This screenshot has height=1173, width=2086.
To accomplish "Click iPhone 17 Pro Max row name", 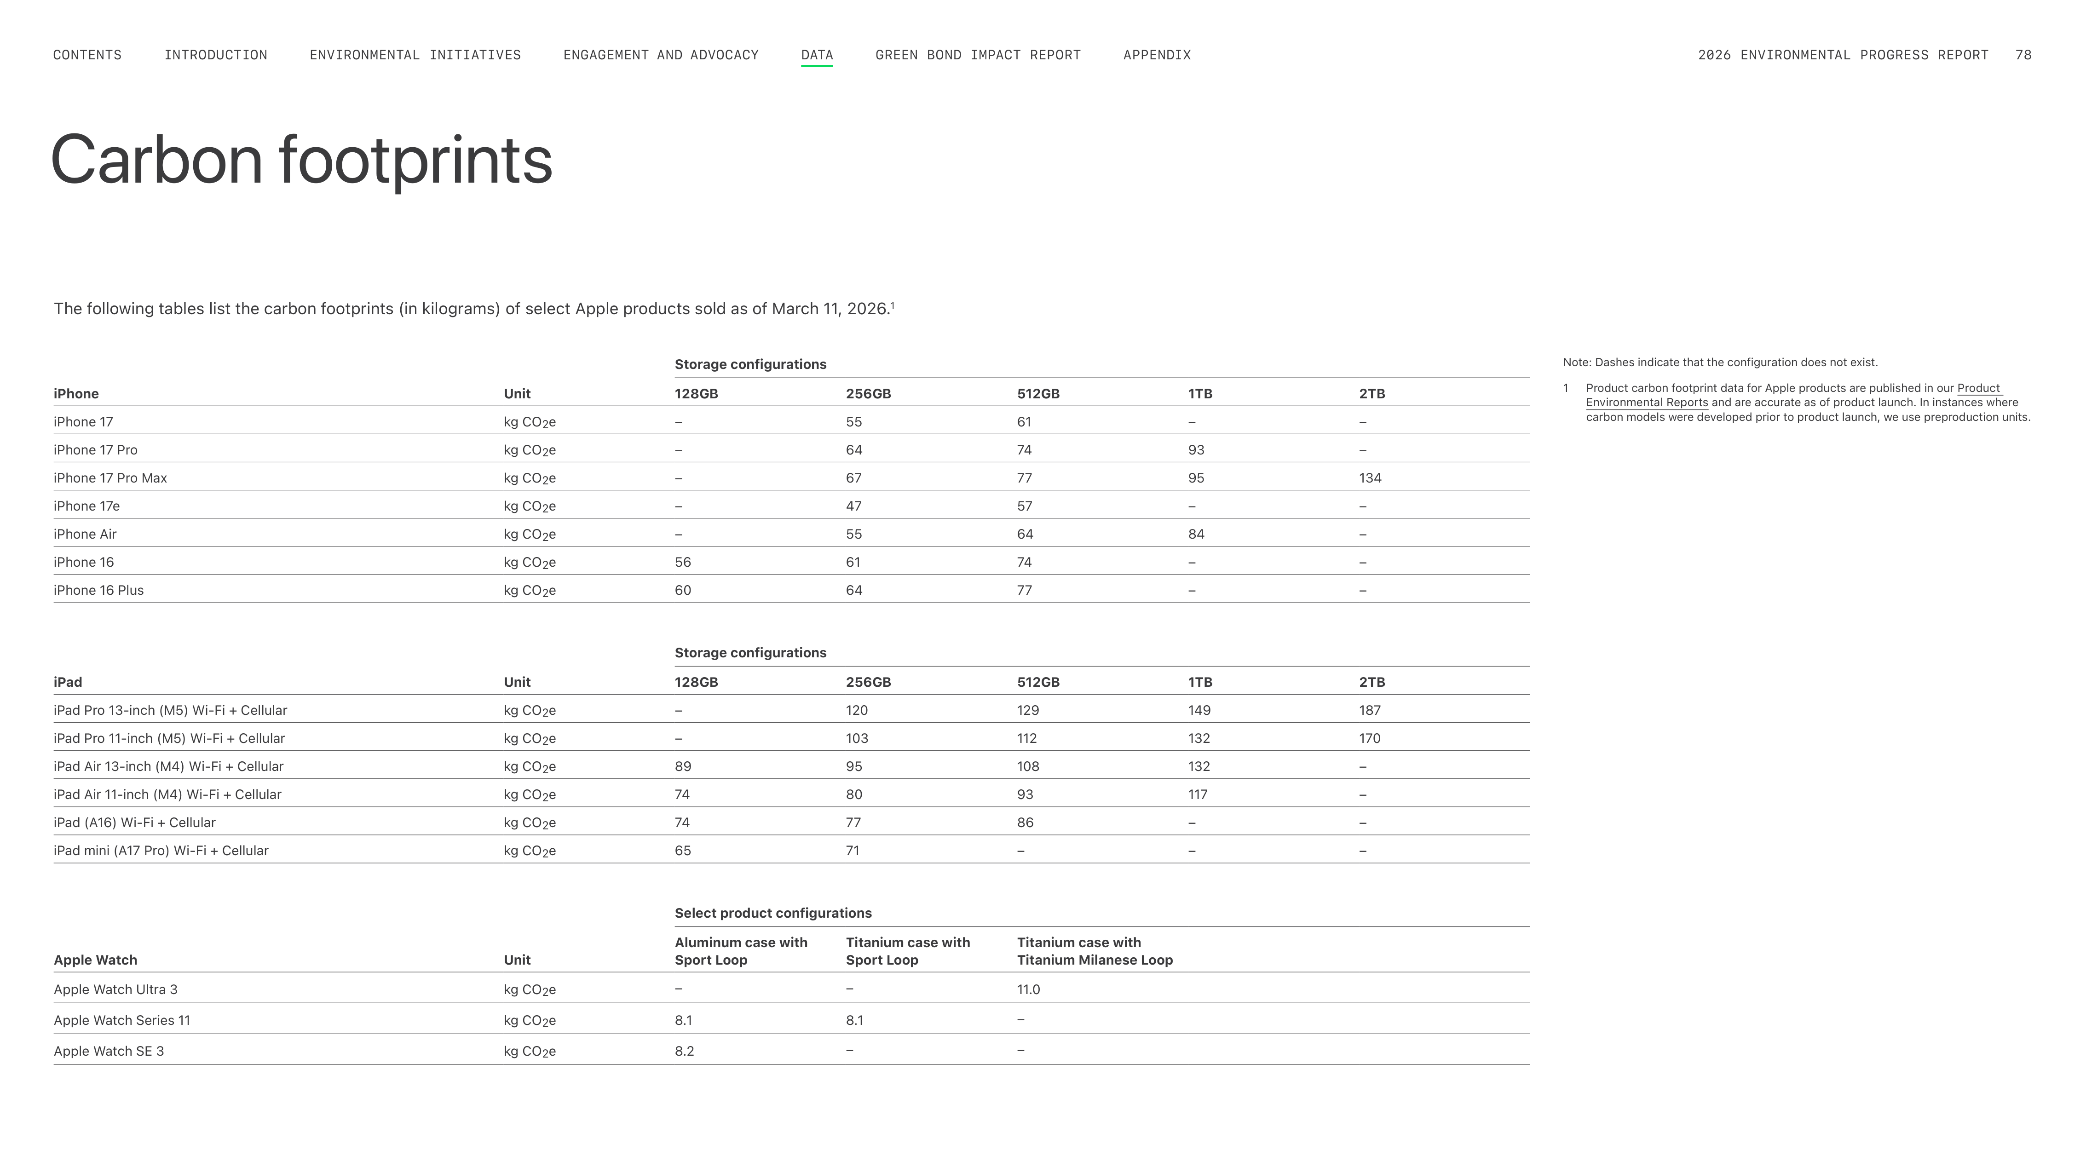I will 110,478.
